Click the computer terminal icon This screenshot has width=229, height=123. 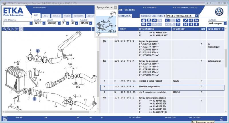click(167, 21)
